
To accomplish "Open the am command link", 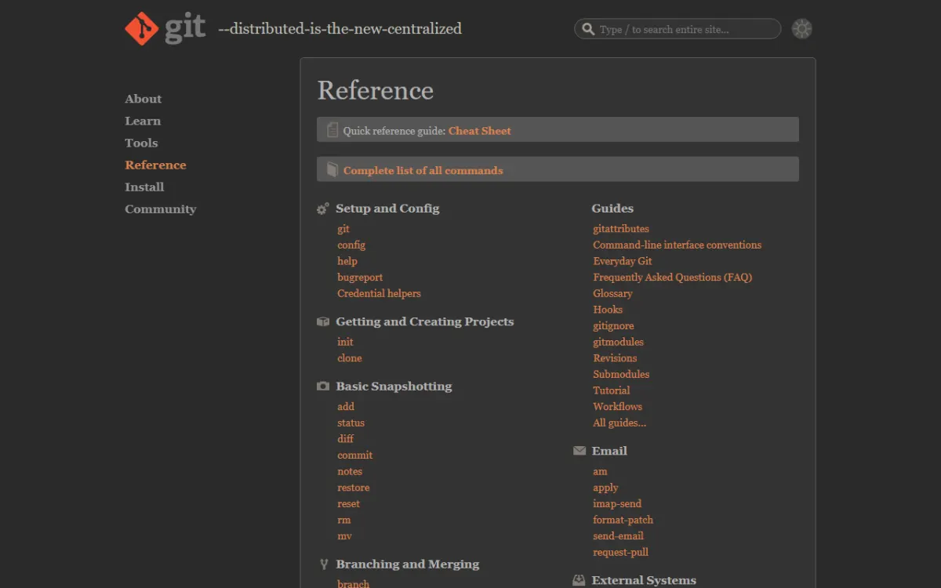I will click(x=600, y=471).
